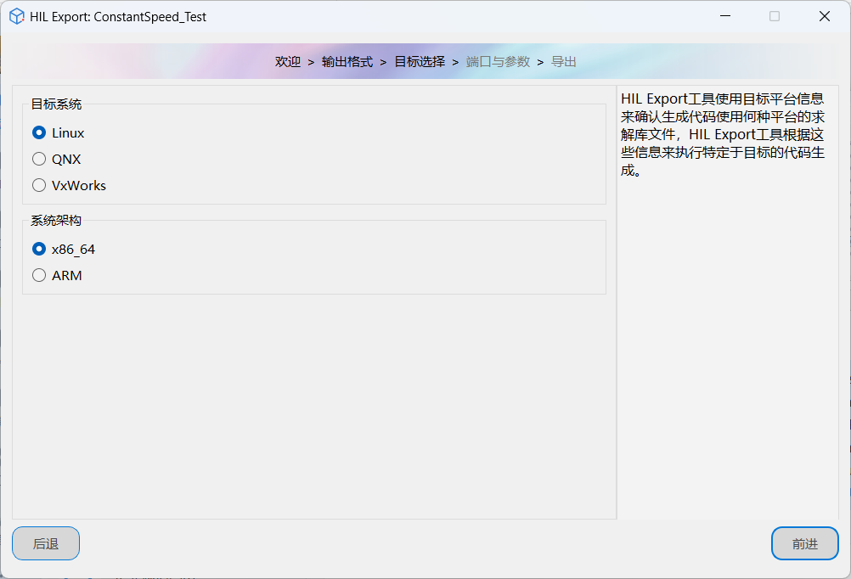The height and width of the screenshot is (579, 851).
Task: Select Linux as target system
Action: click(39, 132)
